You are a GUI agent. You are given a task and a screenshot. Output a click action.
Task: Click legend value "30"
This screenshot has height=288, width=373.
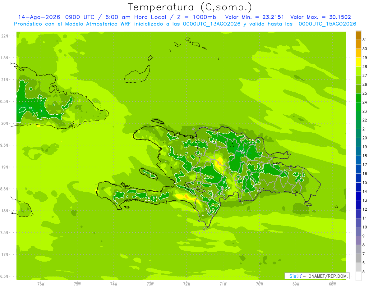[x=365, y=49]
